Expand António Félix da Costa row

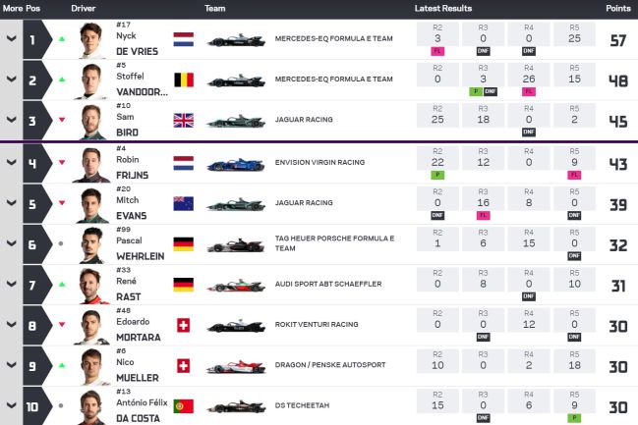(11, 404)
